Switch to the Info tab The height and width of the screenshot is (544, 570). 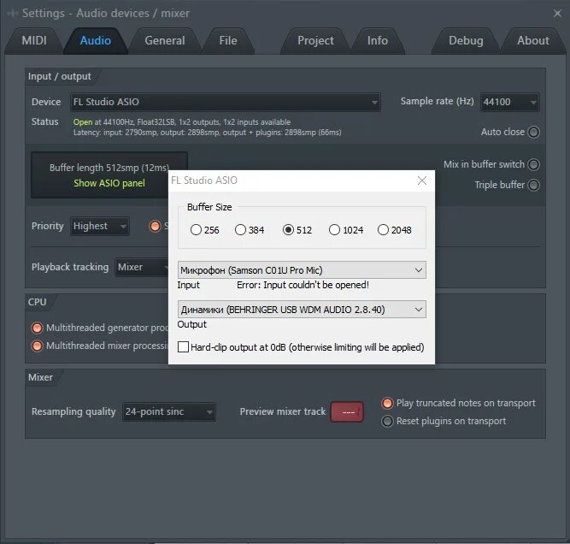click(378, 41)
